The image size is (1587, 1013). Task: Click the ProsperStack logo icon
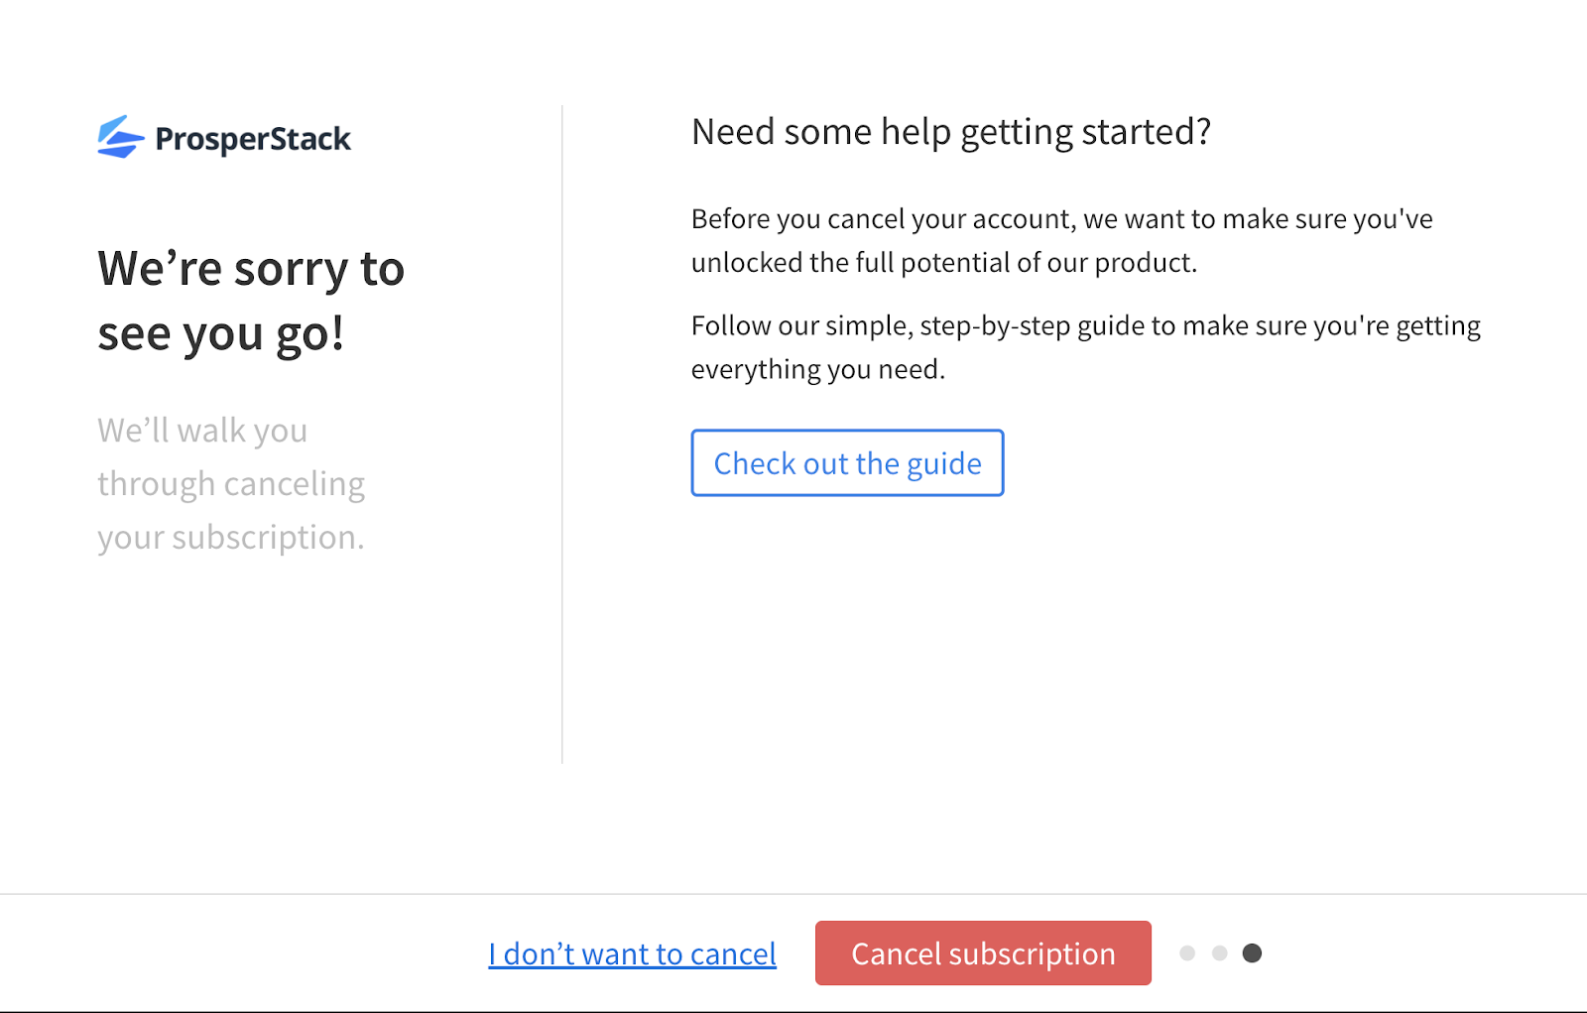[x=120, y=137]
